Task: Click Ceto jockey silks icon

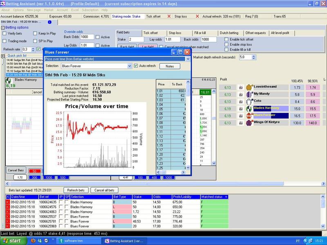Action: [249, 102]
